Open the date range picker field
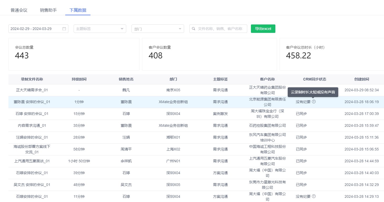Viewport: 384px width, 202px height. coord(38,29)
